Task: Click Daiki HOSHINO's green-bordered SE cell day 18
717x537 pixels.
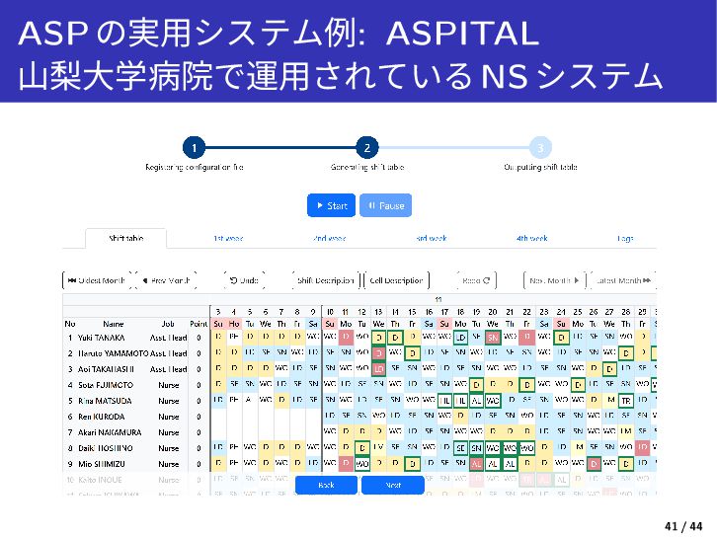Action: [x=460, y=448]
